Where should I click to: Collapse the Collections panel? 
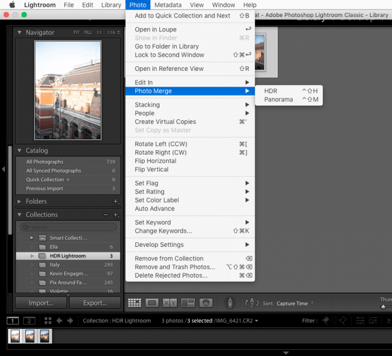tap(19, 215)
